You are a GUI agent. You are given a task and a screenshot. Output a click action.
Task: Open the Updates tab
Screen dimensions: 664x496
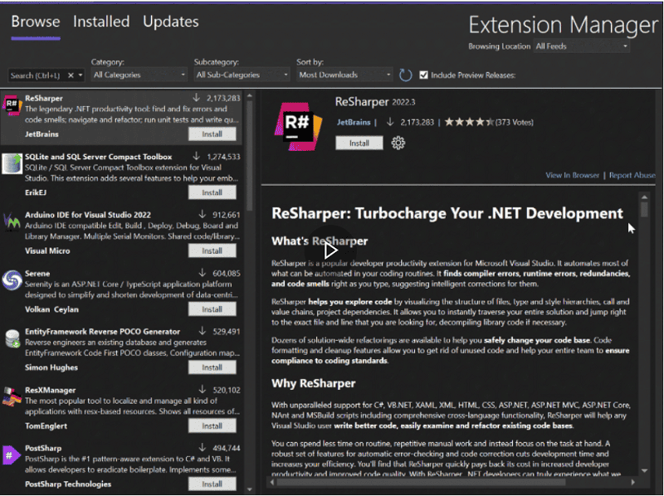(x=171, y=22)
